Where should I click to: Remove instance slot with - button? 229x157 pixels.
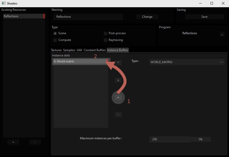(x=118, y=115)
